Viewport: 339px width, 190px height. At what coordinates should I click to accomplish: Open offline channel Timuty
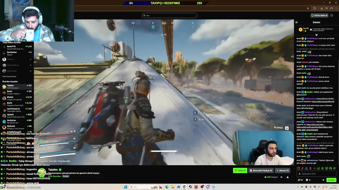(x=17, y=59)
